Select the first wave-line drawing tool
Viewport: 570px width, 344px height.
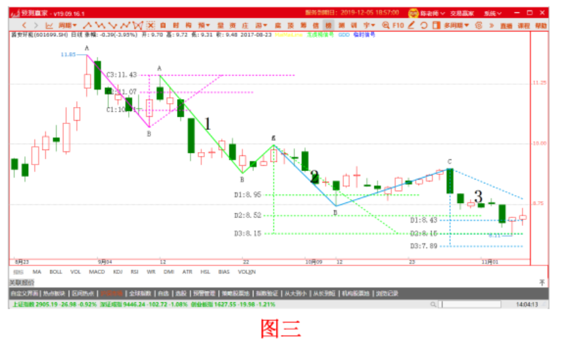[86, 25]
